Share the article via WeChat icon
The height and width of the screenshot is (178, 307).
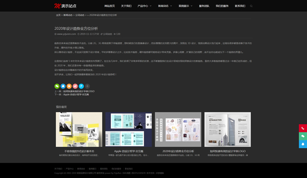click(x=57, y=86)
